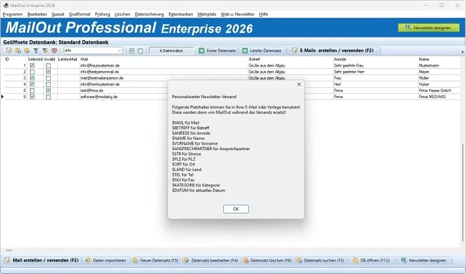The width and height of the screenshot is (466, 274).
Task: Click the funnel with orange mark icon
Action: coord(45,51)
